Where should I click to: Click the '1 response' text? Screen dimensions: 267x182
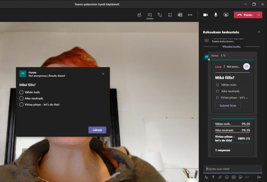coord(223,150)
